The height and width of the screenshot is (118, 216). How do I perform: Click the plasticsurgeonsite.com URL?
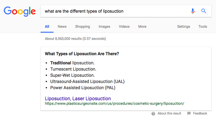[114, 104]
